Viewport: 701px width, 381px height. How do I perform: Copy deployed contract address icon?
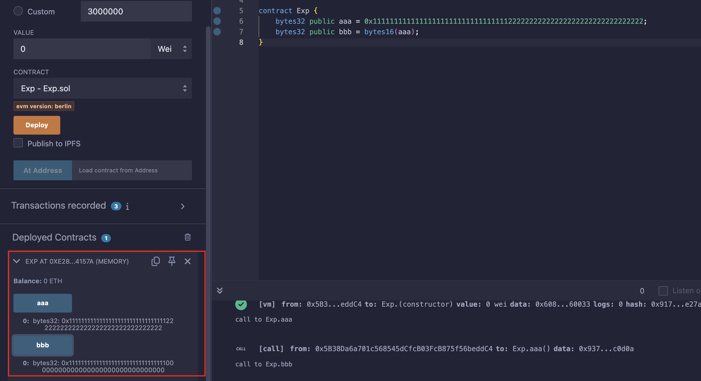(155, 261)
